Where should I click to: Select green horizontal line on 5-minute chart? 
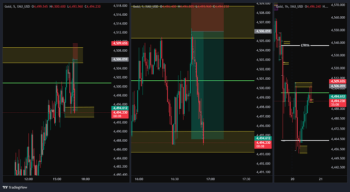[x=57, y=83]
